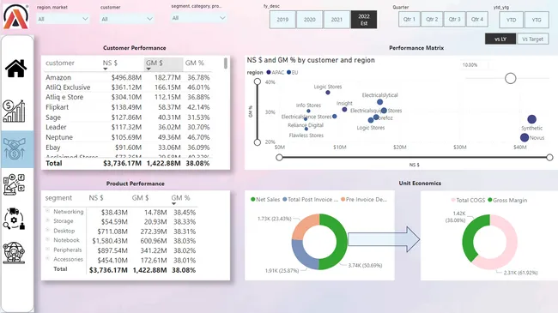558x313 pixels.
Task: Click the Synthetic bubble in scatter chart
Action: (531, 119)
